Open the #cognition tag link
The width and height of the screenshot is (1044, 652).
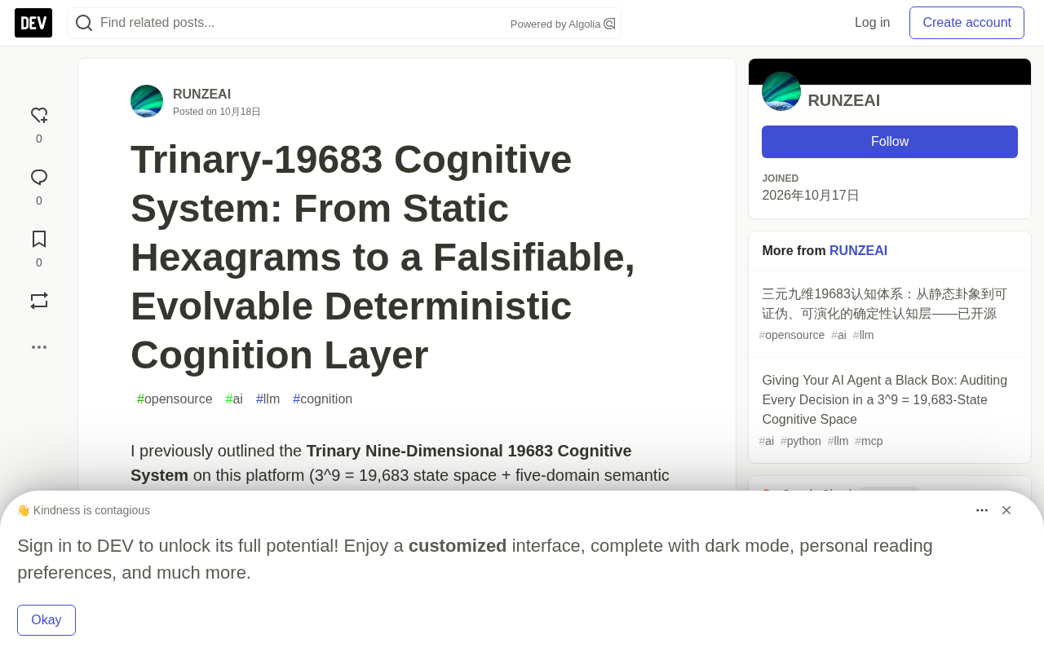tap(323, 399)
